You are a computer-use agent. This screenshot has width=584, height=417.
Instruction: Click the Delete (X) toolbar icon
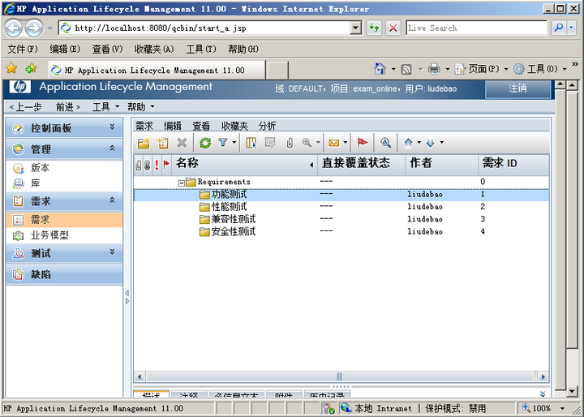tap(182, 143)
